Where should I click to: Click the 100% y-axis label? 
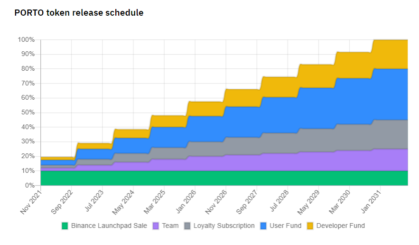coord(26,40)
